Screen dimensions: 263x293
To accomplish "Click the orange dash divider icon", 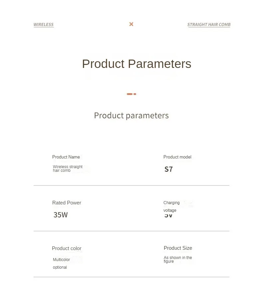I will point(131,94).
